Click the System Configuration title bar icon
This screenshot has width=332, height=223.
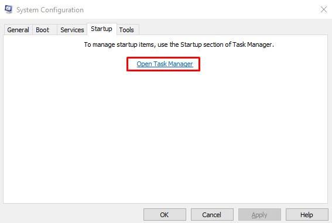pyautogui.click(x=8, y=9)
